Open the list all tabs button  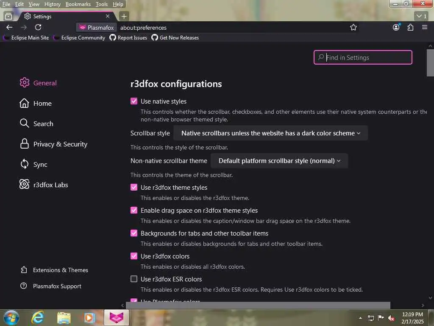tap(422, 17)
